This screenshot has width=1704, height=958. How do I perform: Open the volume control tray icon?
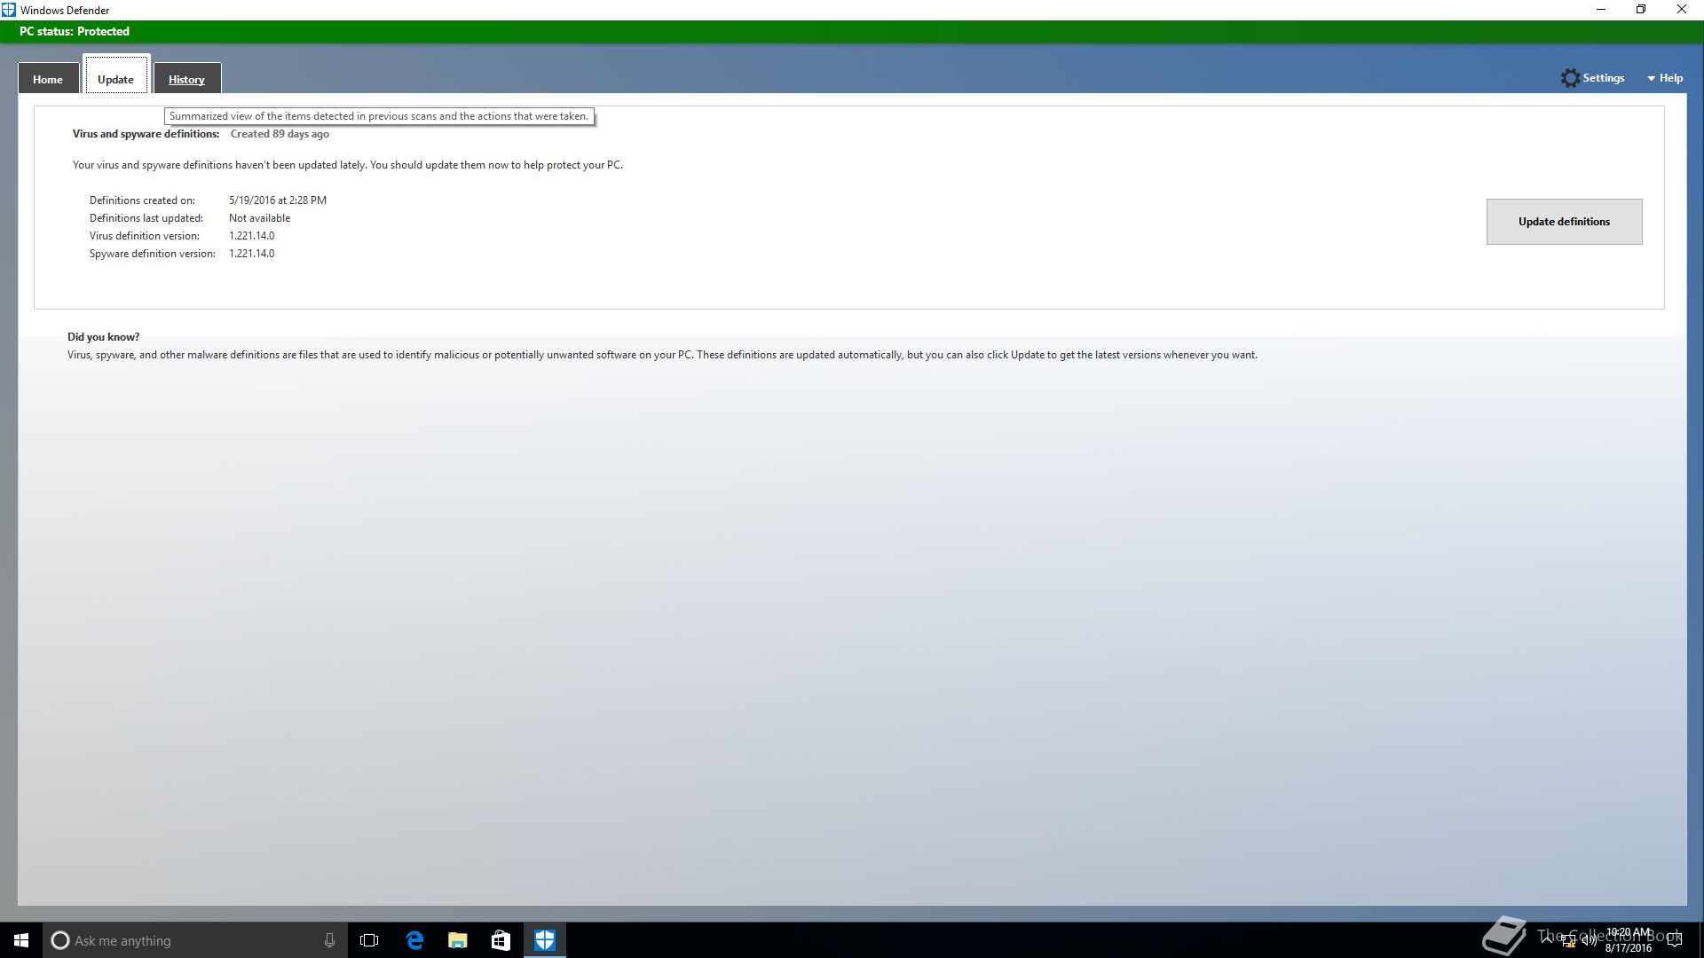click(x=1590, y=940)
